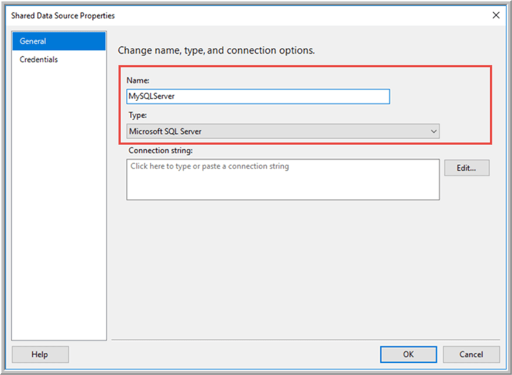The image size is (512, 375).
Task: Click the "Connection string:" label
Action: click(160, 151)
